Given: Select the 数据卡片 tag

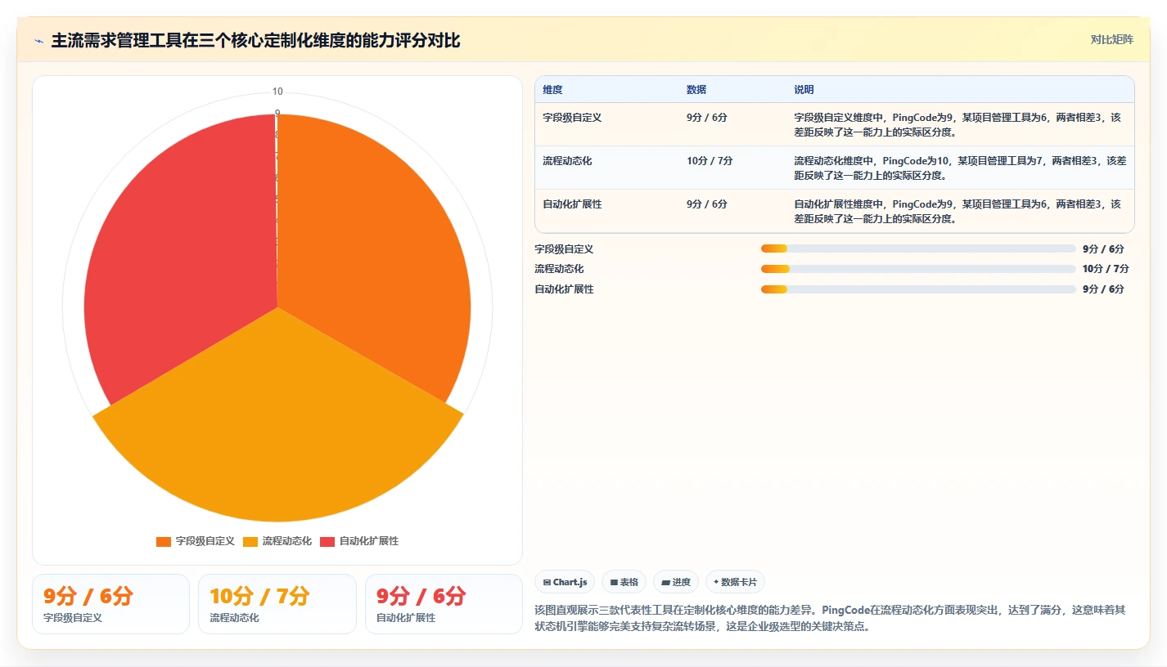Looking at the screenshot, I should pos(735,582).
